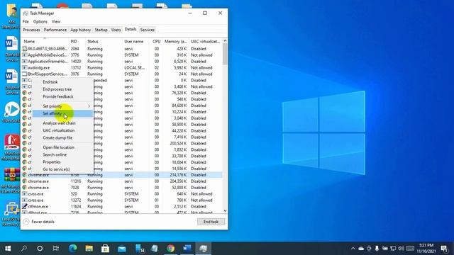Launch Microsoft Edge from taskbar
454x255 pixels.
click(x=72, y=249)
